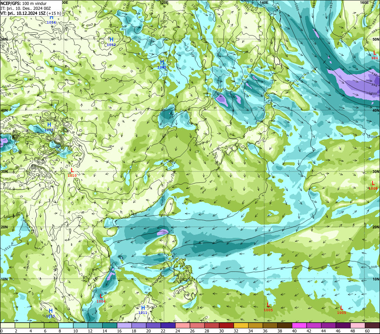Click the 140E longitude label
This screenshot has height=334, width=380.
[264, 2]
